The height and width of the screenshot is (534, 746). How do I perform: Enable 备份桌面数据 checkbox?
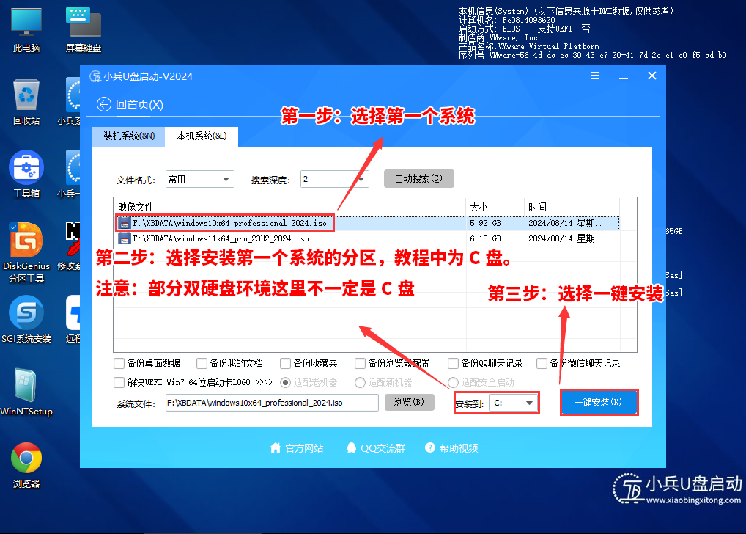pyautogui.click(x=119, y=364)
